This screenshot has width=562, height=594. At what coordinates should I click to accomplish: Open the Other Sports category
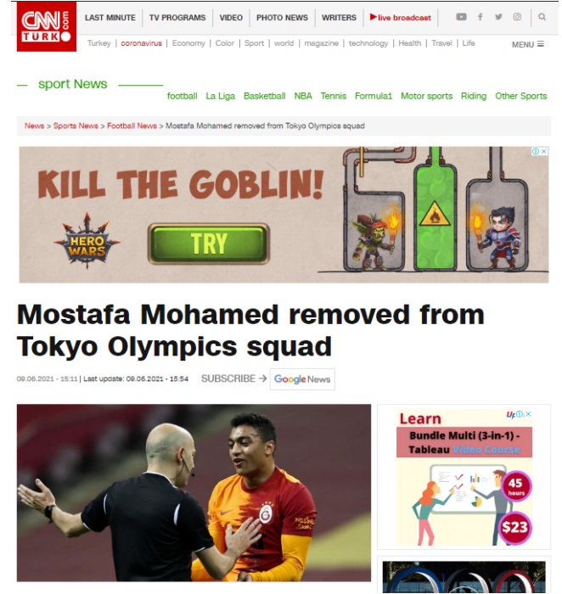(x=520, y=96)
